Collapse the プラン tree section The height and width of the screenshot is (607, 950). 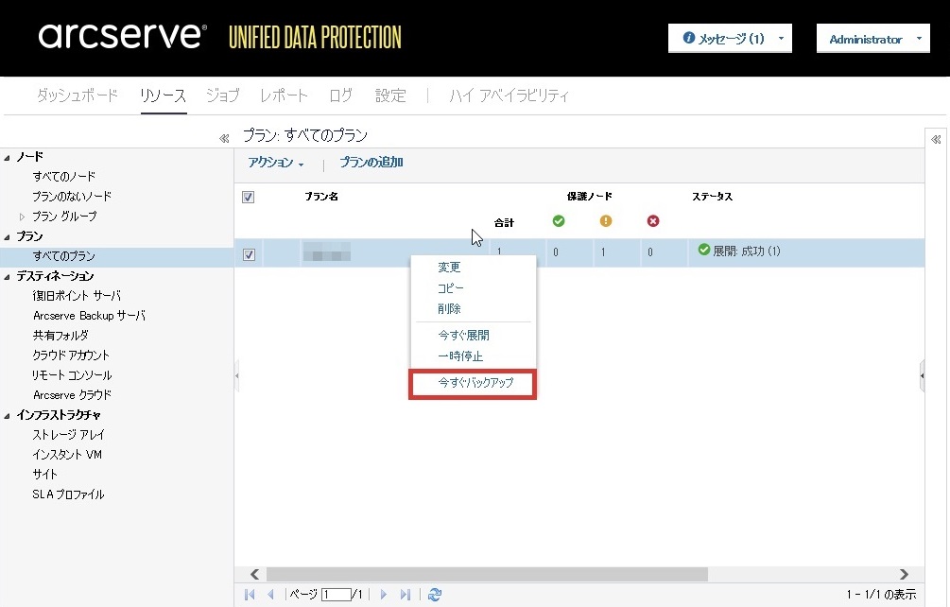pos(8,237)
